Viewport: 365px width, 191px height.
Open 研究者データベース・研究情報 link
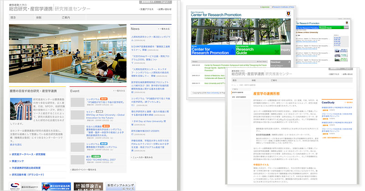tap(29, 154)
